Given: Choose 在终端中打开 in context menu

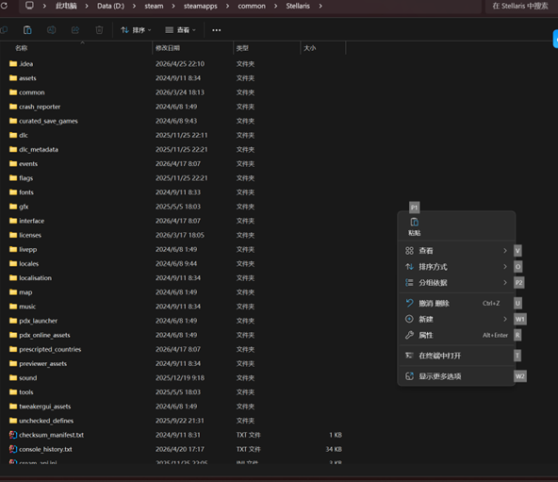Looking at the screenshot, I should [x=456, y=356].
